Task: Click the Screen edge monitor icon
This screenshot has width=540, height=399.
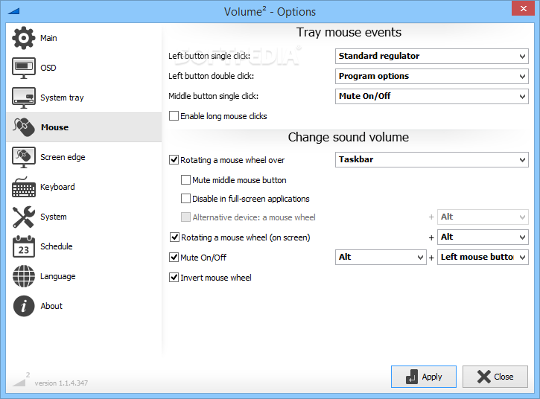Action: 23,157
